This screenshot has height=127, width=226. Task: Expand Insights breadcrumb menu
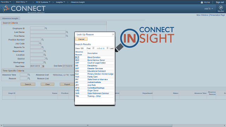(x=60, y=2)
